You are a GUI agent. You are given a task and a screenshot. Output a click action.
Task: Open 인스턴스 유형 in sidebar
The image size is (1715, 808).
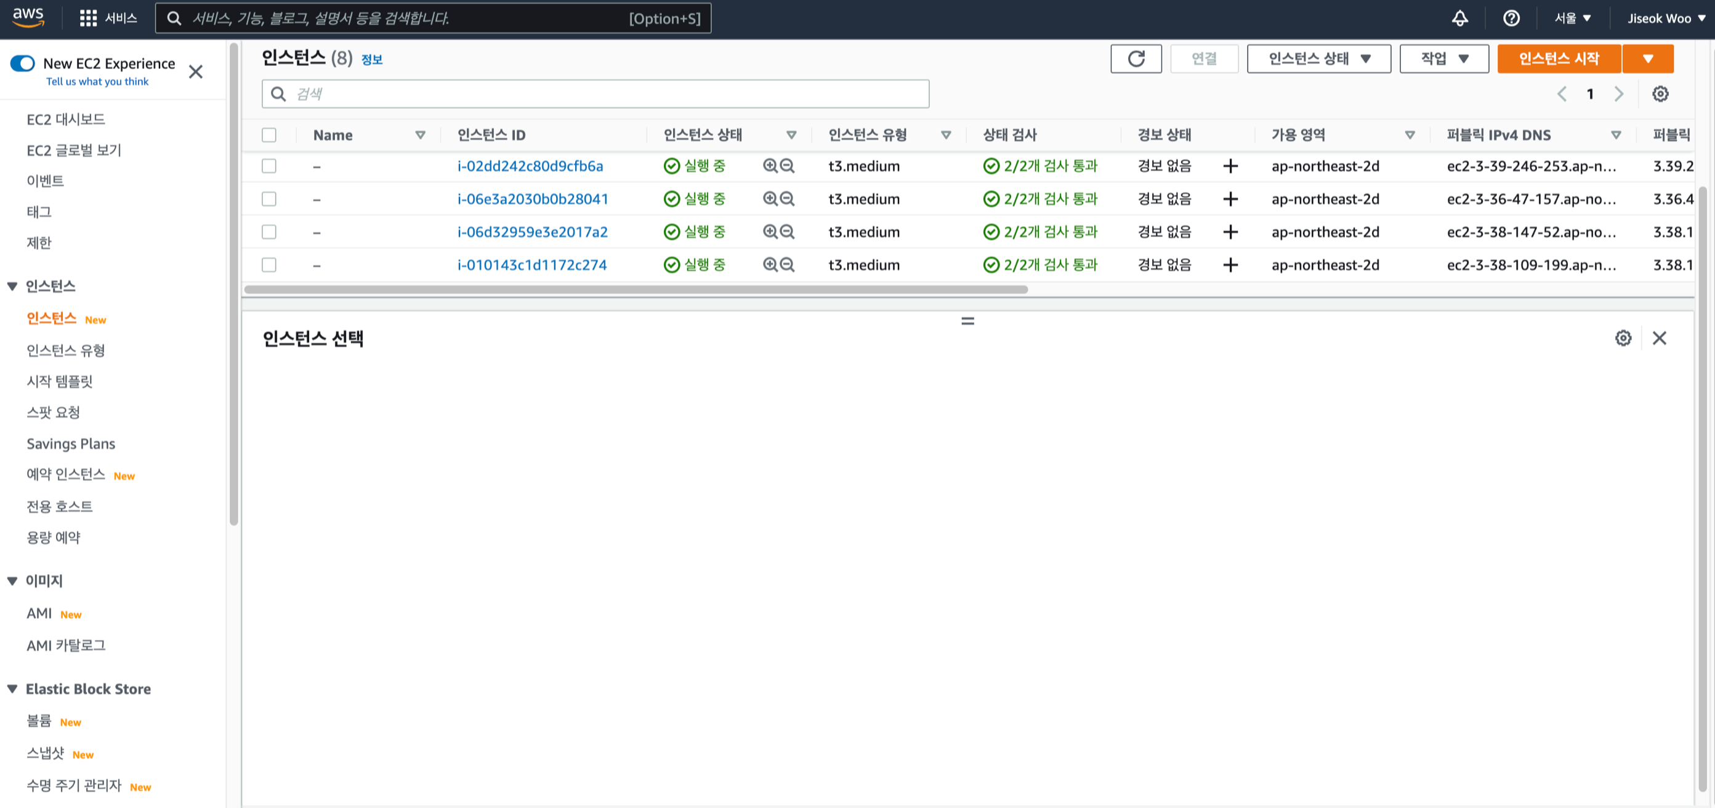[x=65, y=350]
